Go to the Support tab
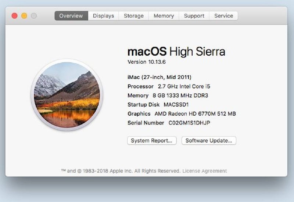Viewport: 294px width, 202px height. coord(194,16)
